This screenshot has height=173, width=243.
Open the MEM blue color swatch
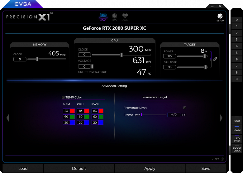(x=72, y=123)
